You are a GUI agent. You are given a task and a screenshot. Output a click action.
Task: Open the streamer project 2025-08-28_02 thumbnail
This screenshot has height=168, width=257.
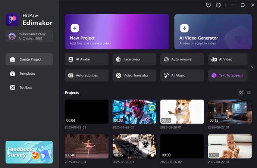point(134,112)
